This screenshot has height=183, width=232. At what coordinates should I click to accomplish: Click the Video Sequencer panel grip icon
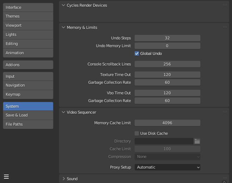tap(225, 112)
